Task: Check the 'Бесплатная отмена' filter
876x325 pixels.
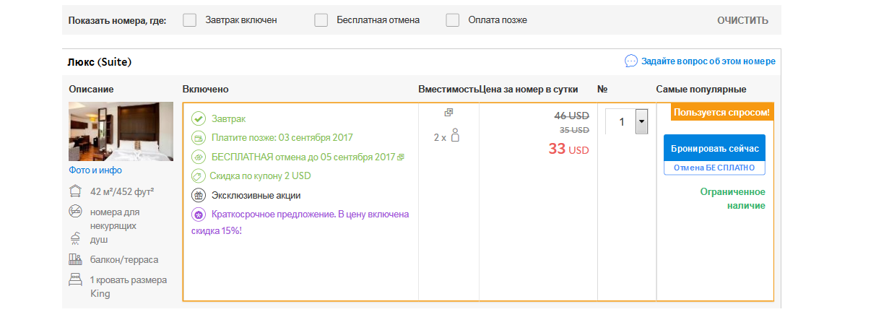Action: point(321,20)
